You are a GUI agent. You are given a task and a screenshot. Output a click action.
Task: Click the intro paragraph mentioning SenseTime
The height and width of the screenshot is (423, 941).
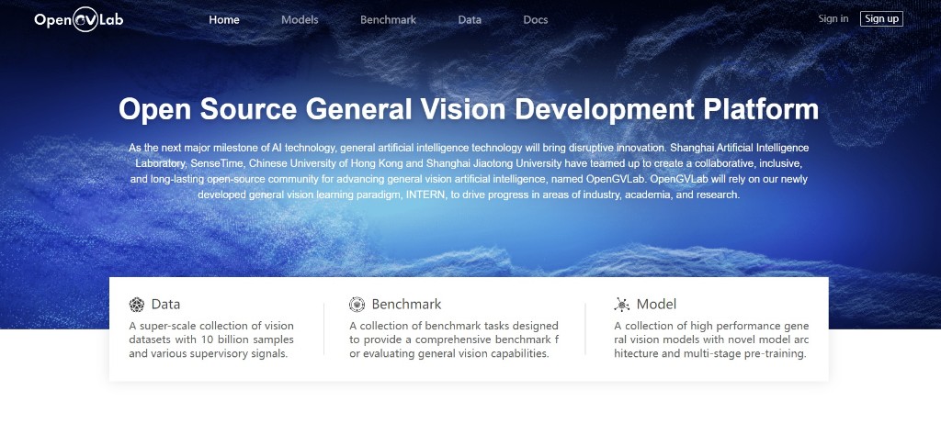point(469,171)
